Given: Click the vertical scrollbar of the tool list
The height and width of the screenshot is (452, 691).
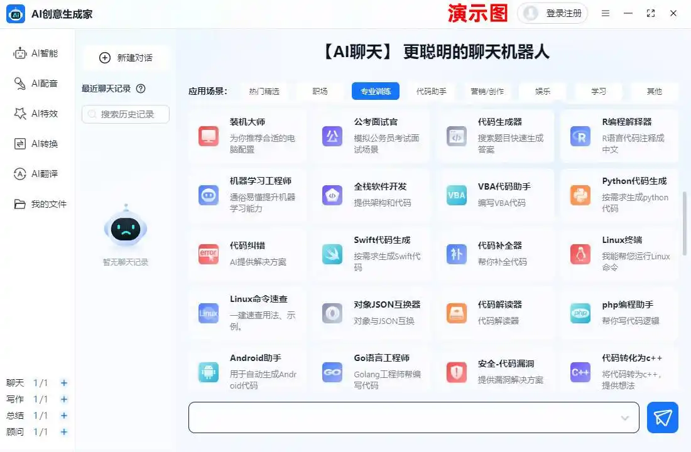Looking at the screenshot, I should [685, 223].
